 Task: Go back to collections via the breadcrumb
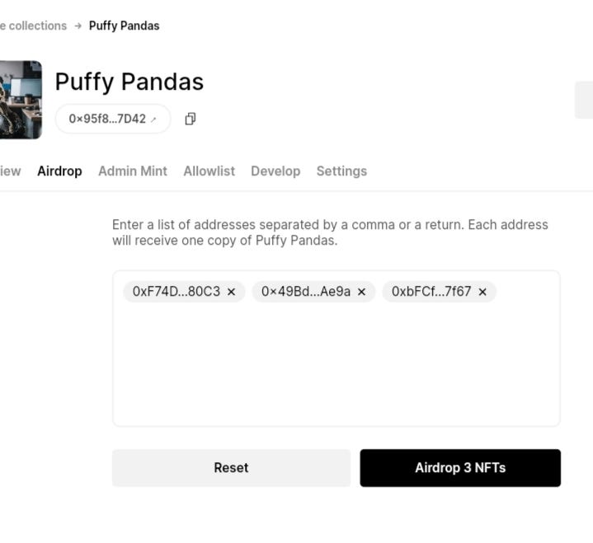[33, 26]
